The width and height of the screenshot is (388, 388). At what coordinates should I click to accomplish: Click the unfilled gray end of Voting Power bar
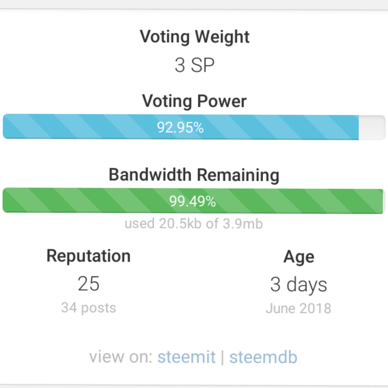coord(372,127)
